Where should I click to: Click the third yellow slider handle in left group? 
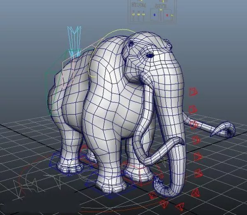click(143, 14)
